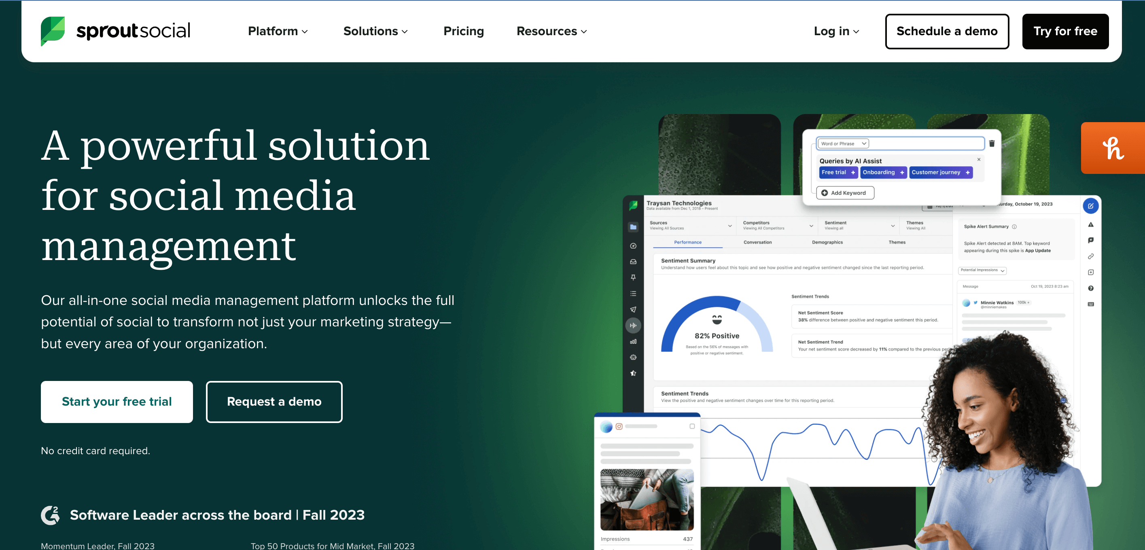Click the Sprout Social leaf logo
Viewport: 1145px width, 550px height.
click(53, 31)
